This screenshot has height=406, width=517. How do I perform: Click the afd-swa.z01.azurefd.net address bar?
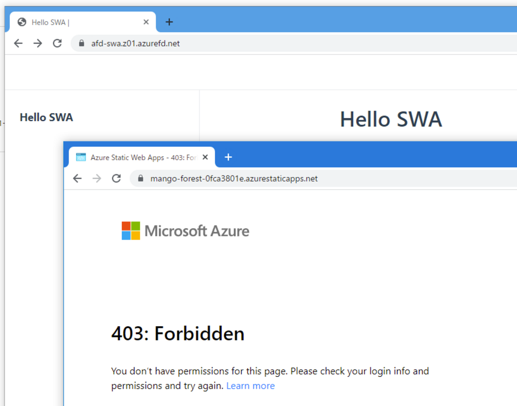click(239, 43)
